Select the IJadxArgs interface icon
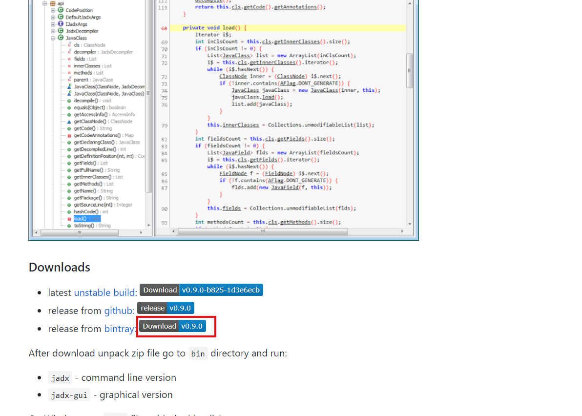 coord(61,24)
